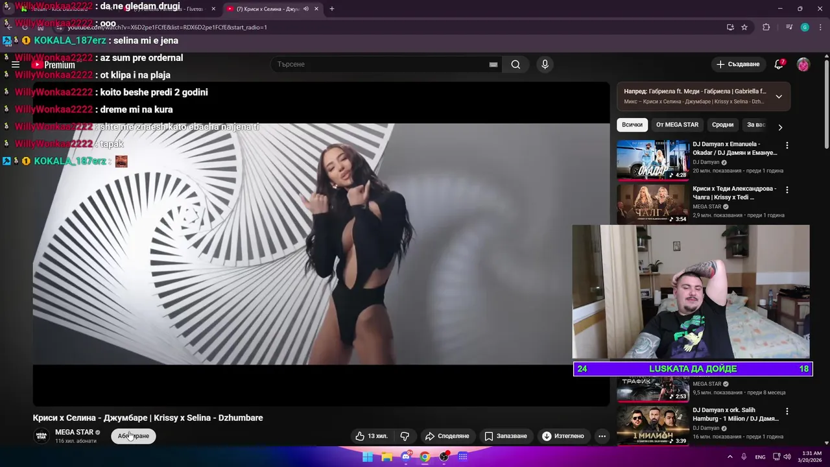Show hidden system tray icons
Screen dimensions: 830x467
pyautogui.click(x=729, y=457)
